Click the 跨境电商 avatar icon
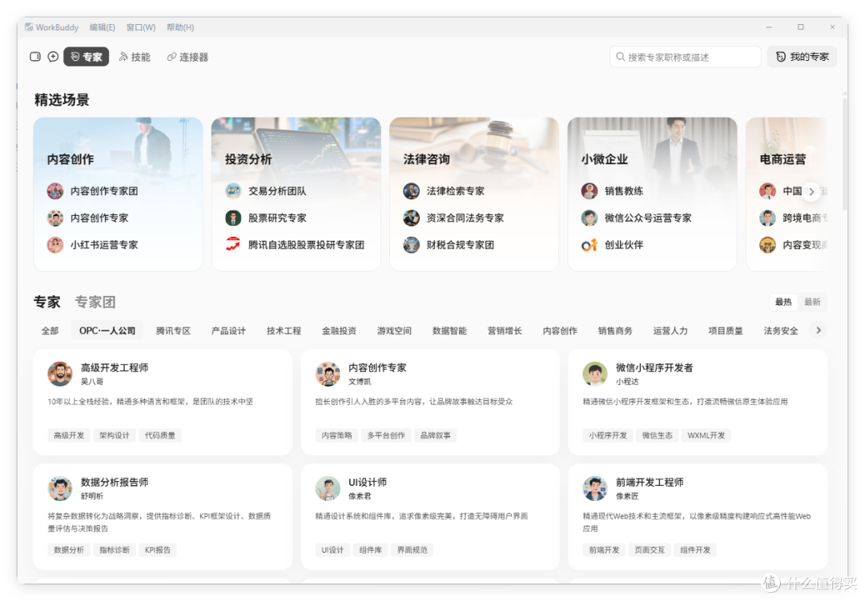This screenshot has height=601, width=865. pos(768,218)
